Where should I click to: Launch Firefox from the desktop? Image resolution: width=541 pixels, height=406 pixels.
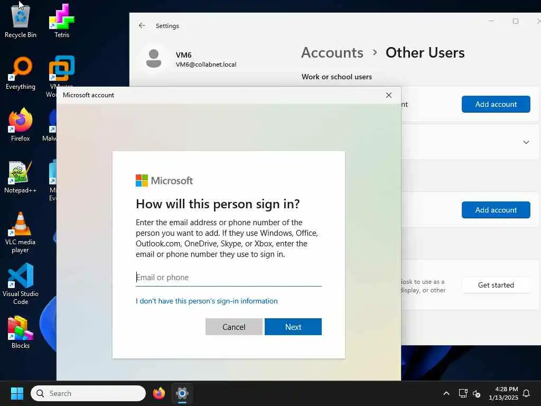[21, 125]
